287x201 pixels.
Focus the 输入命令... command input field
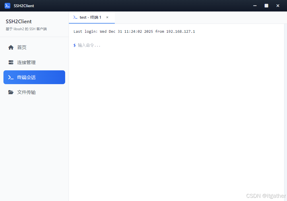[179, 45]
